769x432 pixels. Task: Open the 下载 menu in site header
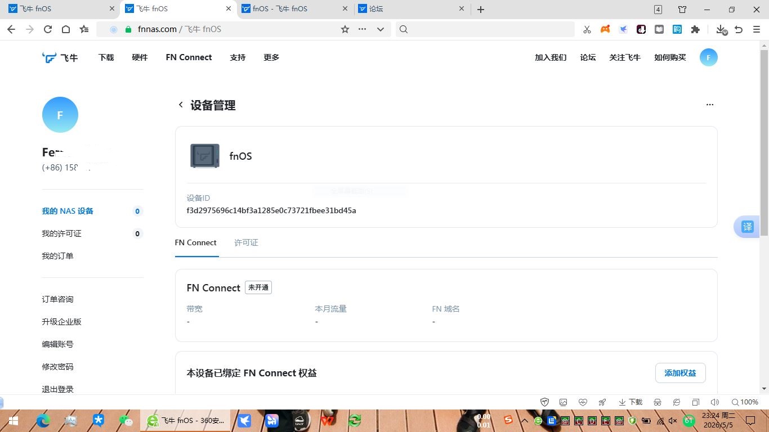pos(106,57)
